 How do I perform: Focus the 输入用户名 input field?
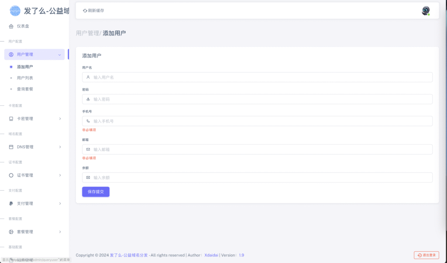tap(257, 77)
